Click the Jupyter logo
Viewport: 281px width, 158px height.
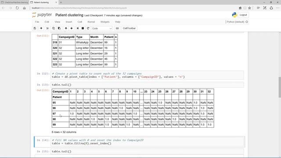click(x=42, y=15)
